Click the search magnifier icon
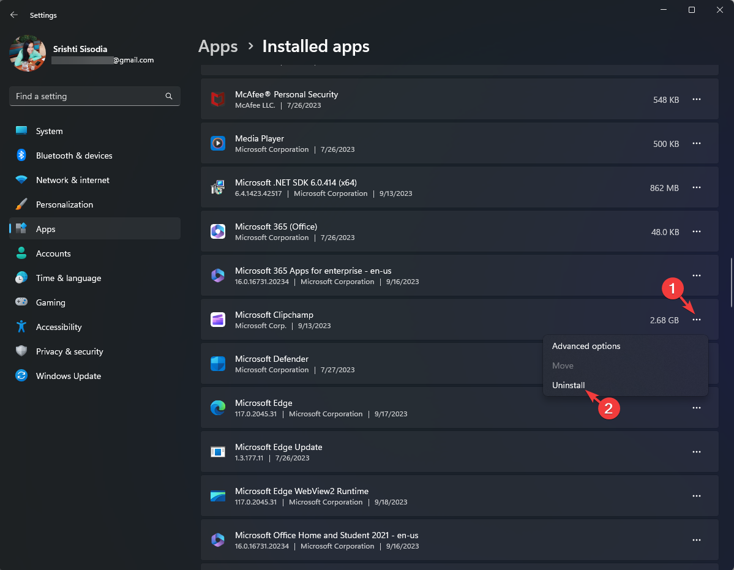Image resolution: width=734 pixels, height=570 pixels. tap(169, 96)
